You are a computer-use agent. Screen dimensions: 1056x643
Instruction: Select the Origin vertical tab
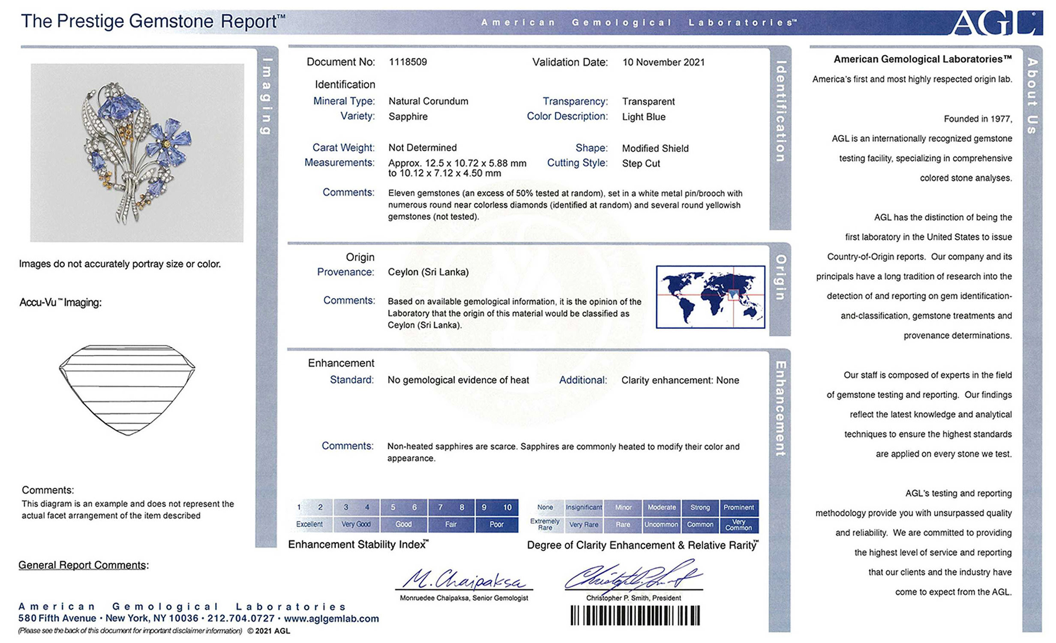point(780,277)
